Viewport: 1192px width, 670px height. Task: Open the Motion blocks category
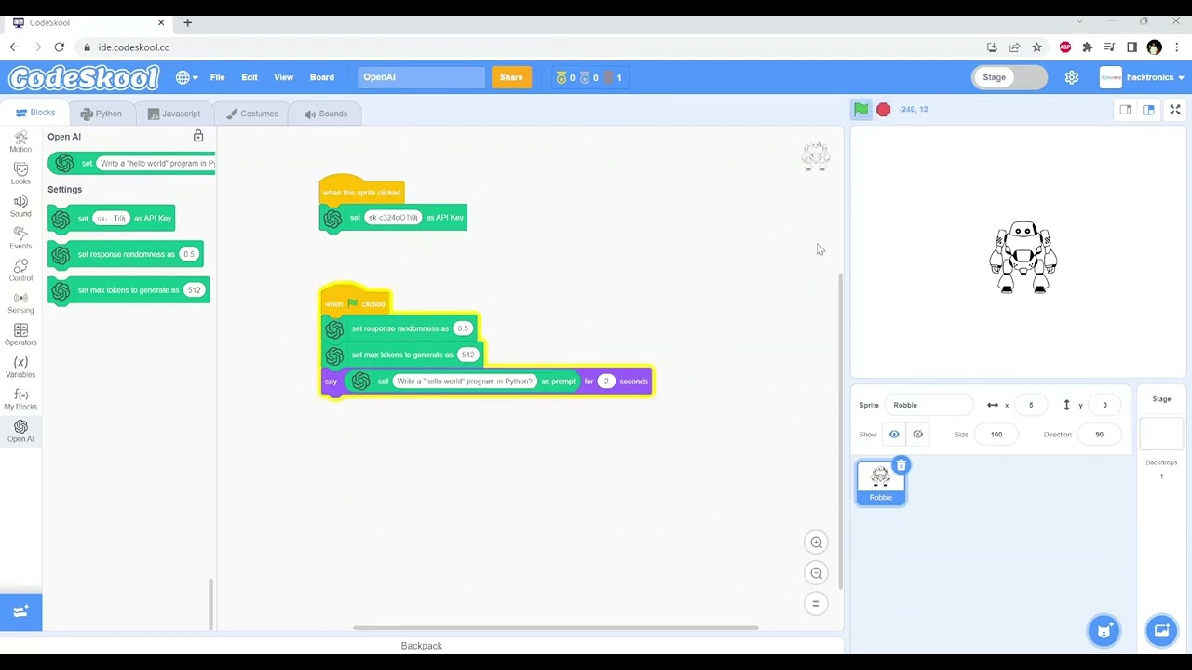[20, 141]
